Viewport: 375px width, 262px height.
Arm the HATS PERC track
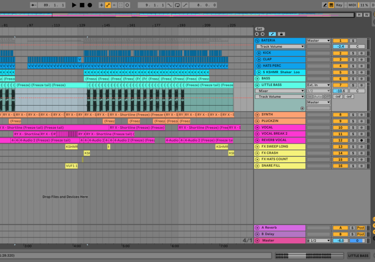tap(362, 66)
